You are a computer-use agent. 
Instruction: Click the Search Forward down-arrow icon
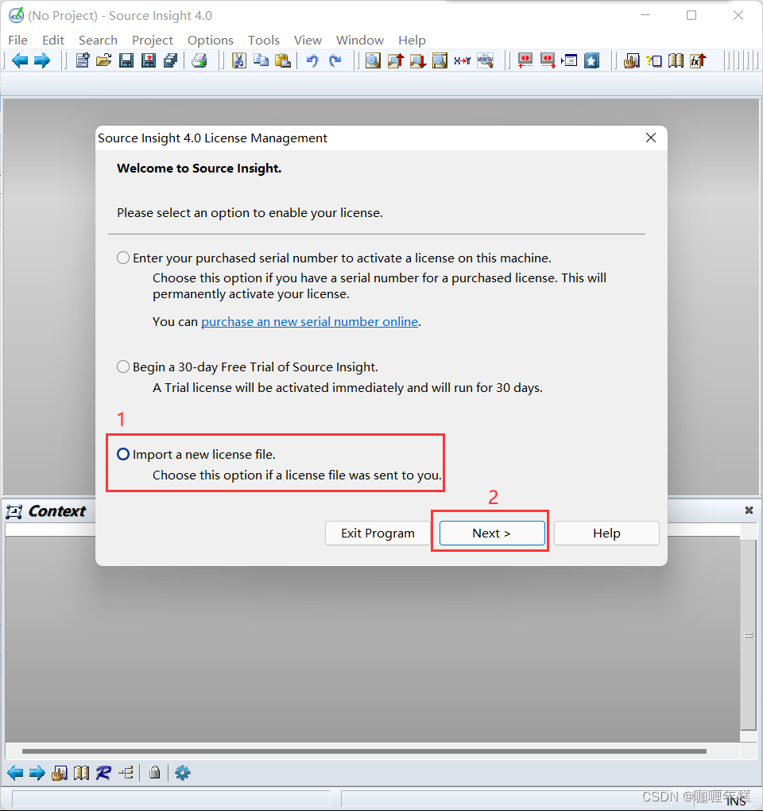418,60
